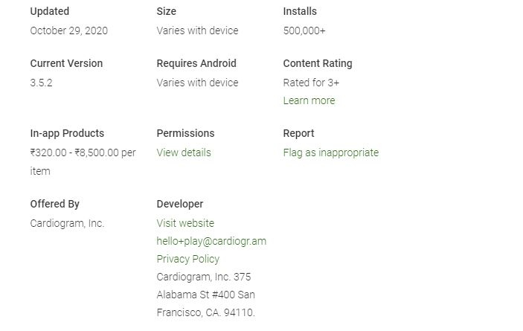The image size is (523, 331).
Task: Flag the app as inappropriate
Action: [x=330, y=152]
